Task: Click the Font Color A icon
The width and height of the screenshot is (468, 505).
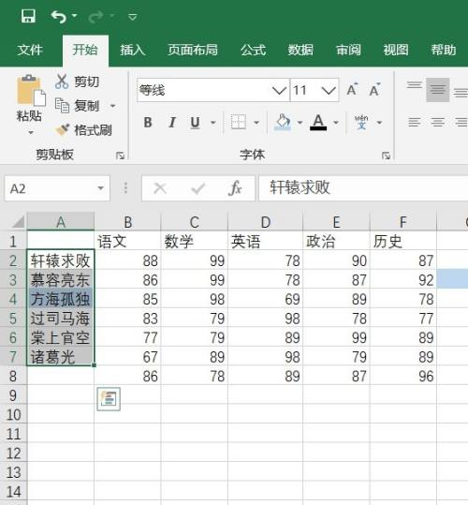Action: coord(318,122)
